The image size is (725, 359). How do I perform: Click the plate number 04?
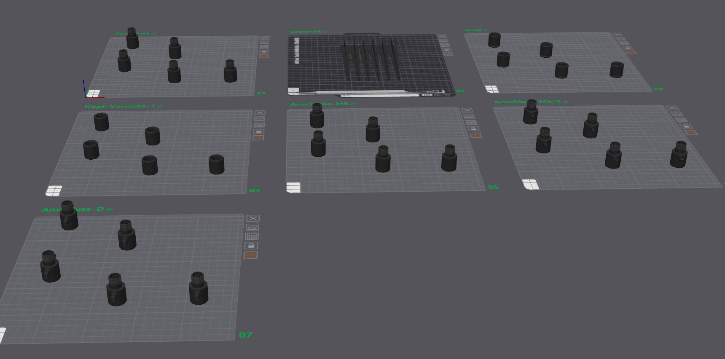[x=255, y=190]
